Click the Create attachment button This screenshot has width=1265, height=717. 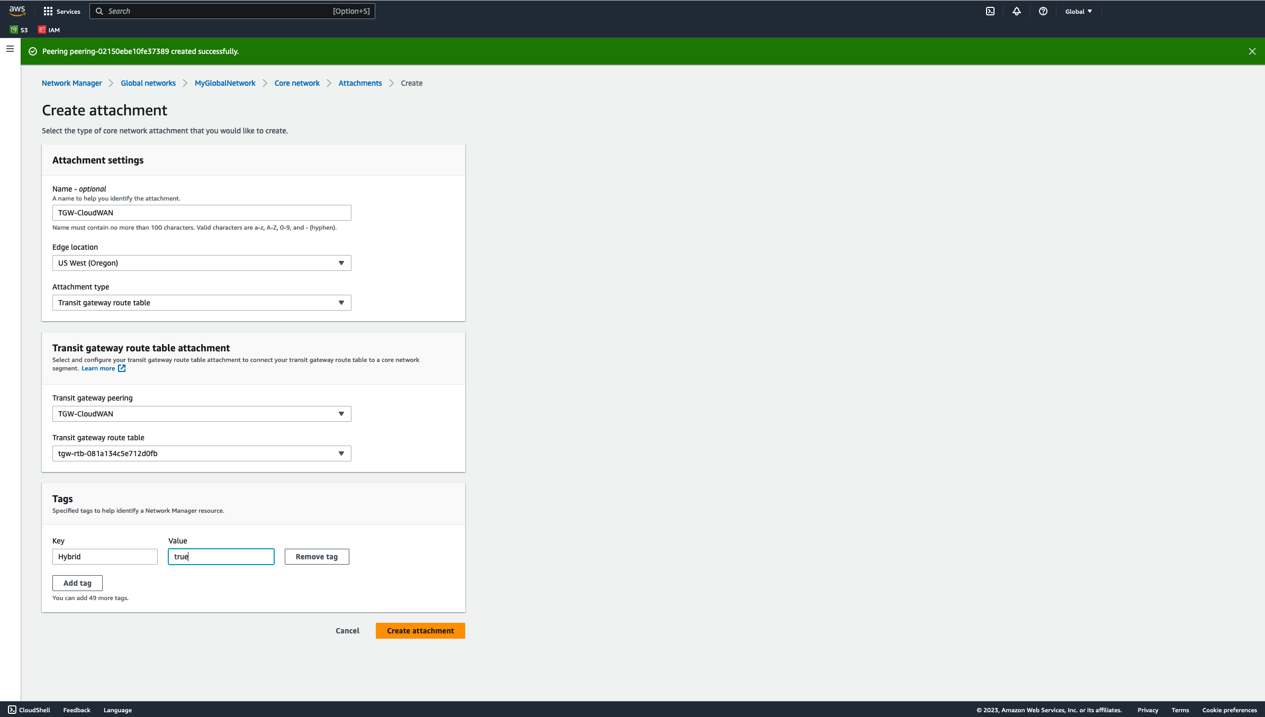pyautogui.click(x=420, y=630)
